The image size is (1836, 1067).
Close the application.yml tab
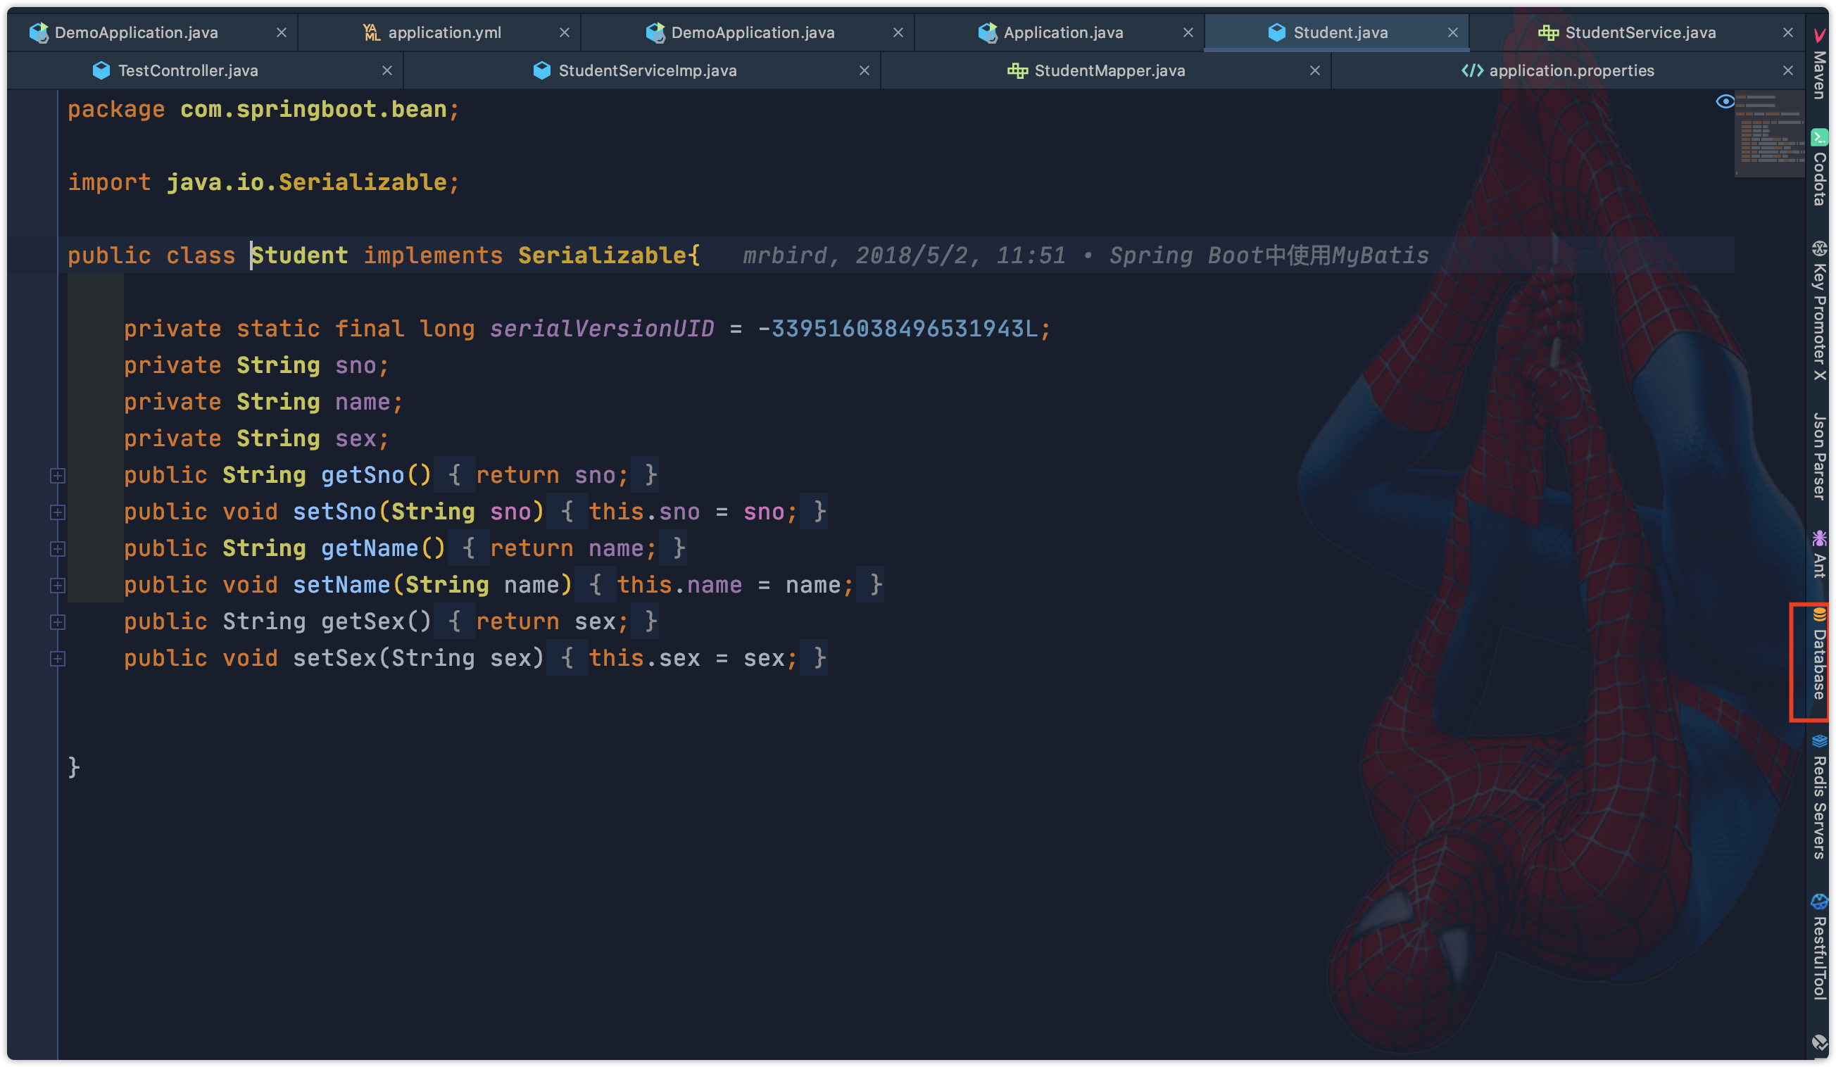564,33
